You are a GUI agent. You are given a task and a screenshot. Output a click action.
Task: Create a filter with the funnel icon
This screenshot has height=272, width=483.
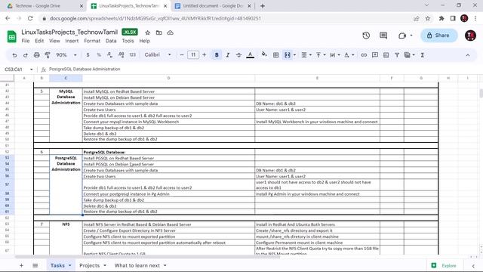(x=397, y=55)
